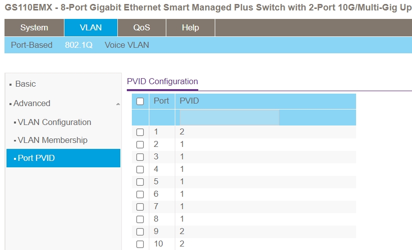The image size is (412, 250).
Task: Tick the select-all ports header checkbox
Action: 140,101
